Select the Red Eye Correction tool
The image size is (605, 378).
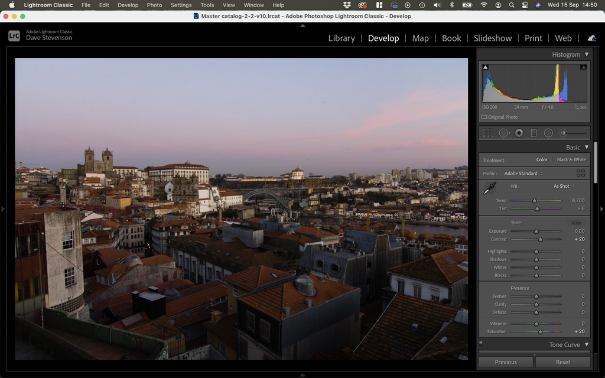pyautogui.click(x=519, y=133)
